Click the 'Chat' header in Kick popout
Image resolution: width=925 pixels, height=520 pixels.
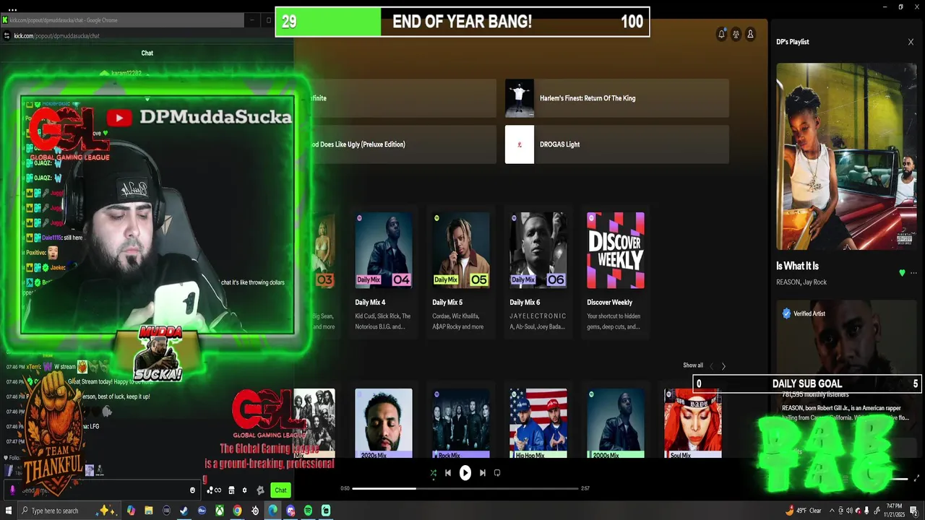coord(147,53)
